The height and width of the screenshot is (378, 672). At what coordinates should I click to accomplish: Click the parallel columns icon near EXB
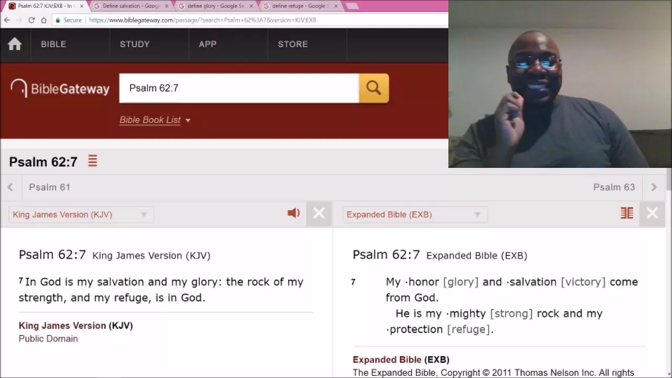click(627, 213)
